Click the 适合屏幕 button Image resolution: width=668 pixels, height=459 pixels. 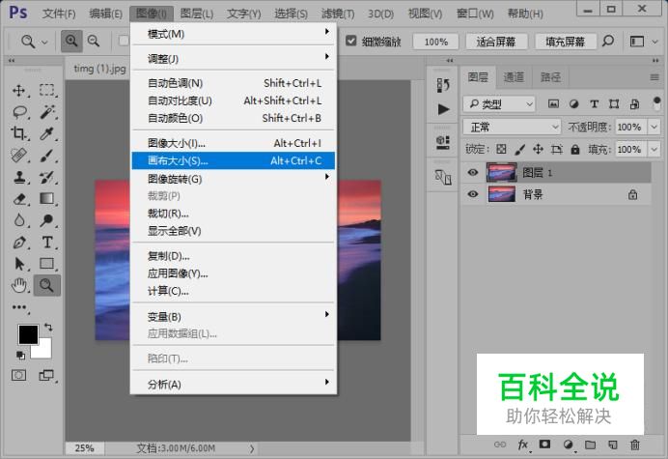(496, 42)
